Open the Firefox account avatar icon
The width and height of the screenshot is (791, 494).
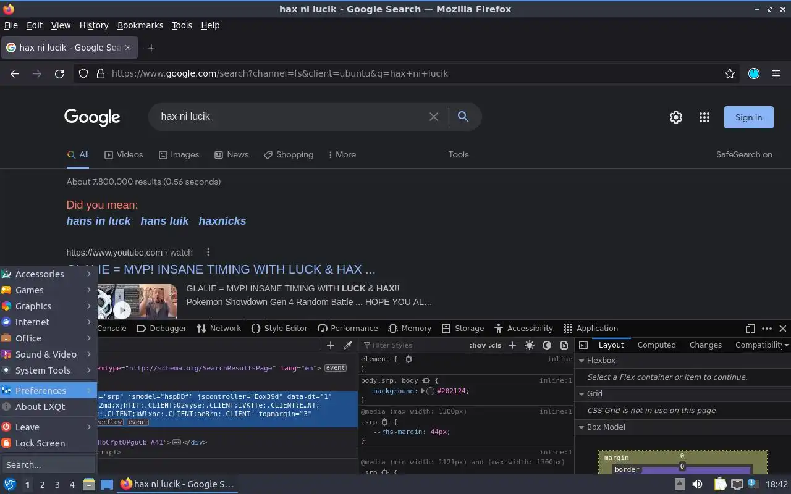(754, 73)
